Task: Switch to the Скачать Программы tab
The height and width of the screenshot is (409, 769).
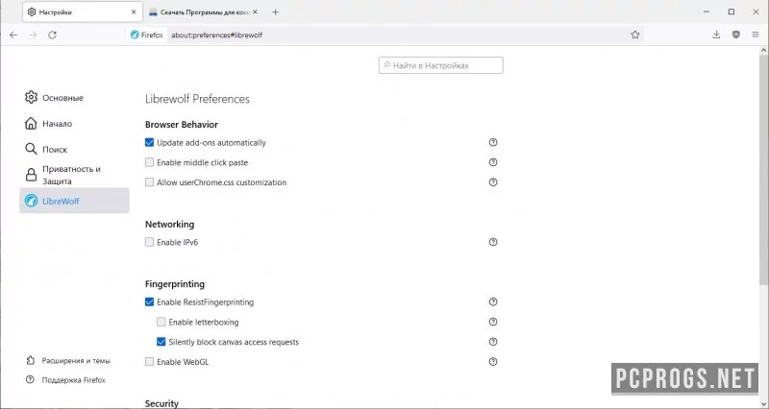Action: [x=204, y=12]
